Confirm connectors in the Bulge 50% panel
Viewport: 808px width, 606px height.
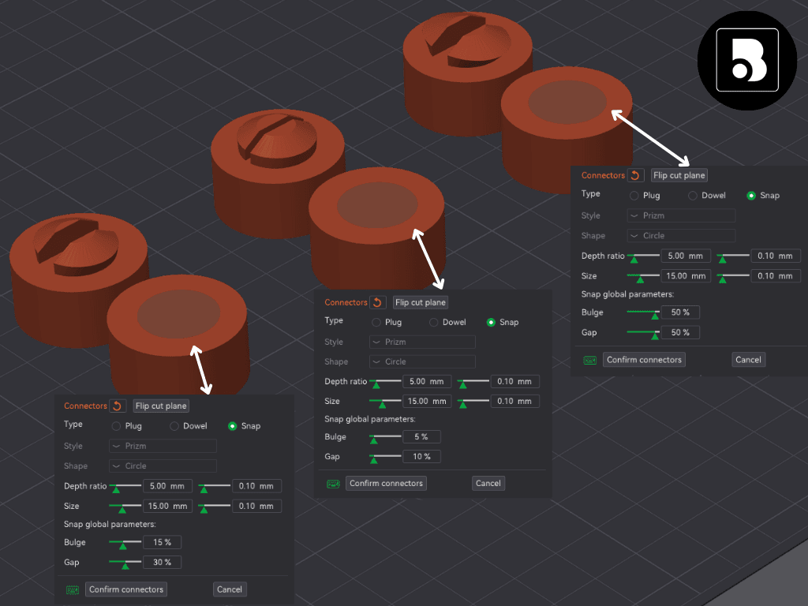click(644, 360)
